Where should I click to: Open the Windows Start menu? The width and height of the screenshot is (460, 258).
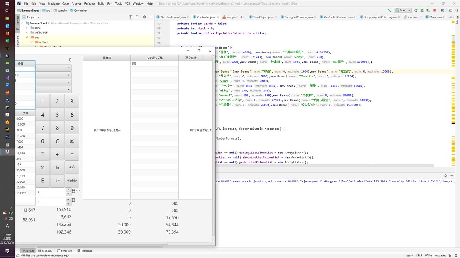click(7, 3)
